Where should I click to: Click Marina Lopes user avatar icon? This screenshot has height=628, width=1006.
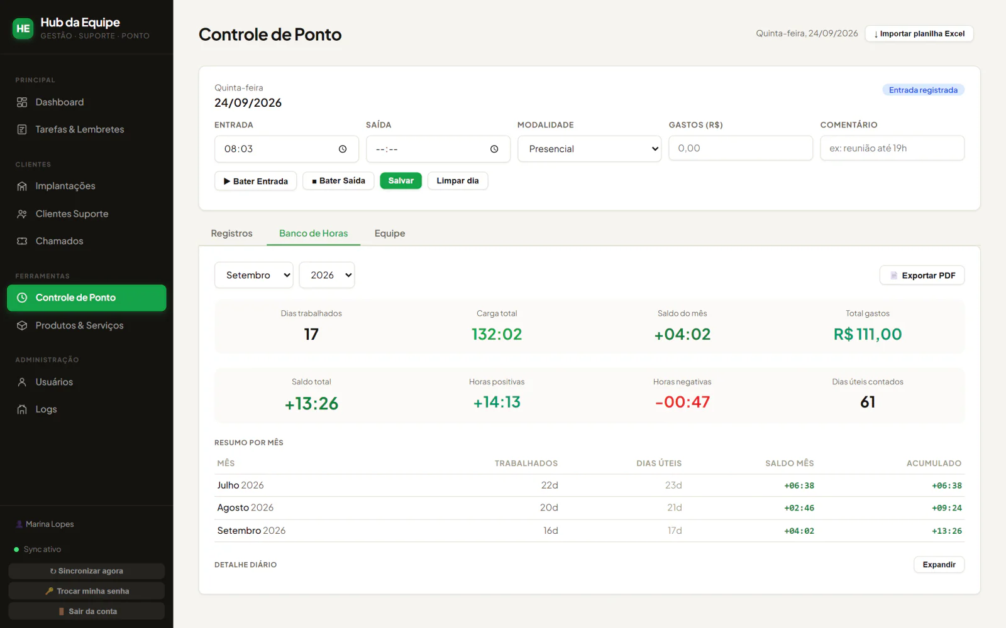point(19,524)
